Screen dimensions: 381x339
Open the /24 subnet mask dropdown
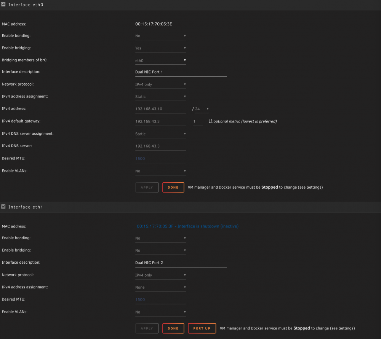pos(202,109)
